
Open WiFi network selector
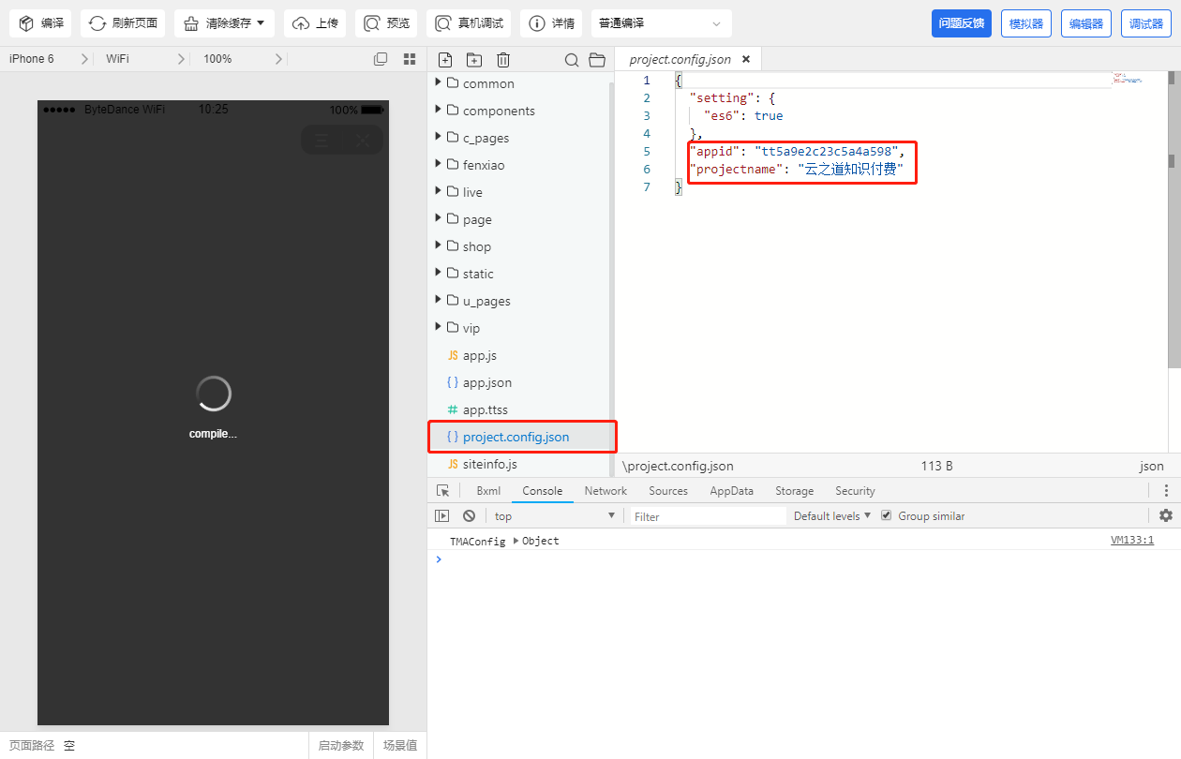point(145,59)
